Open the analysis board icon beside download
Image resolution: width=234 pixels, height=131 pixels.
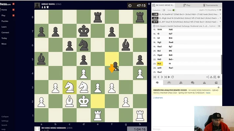click(215, 77)
